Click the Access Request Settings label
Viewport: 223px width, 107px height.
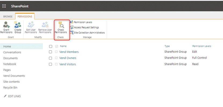click(86, 27)
